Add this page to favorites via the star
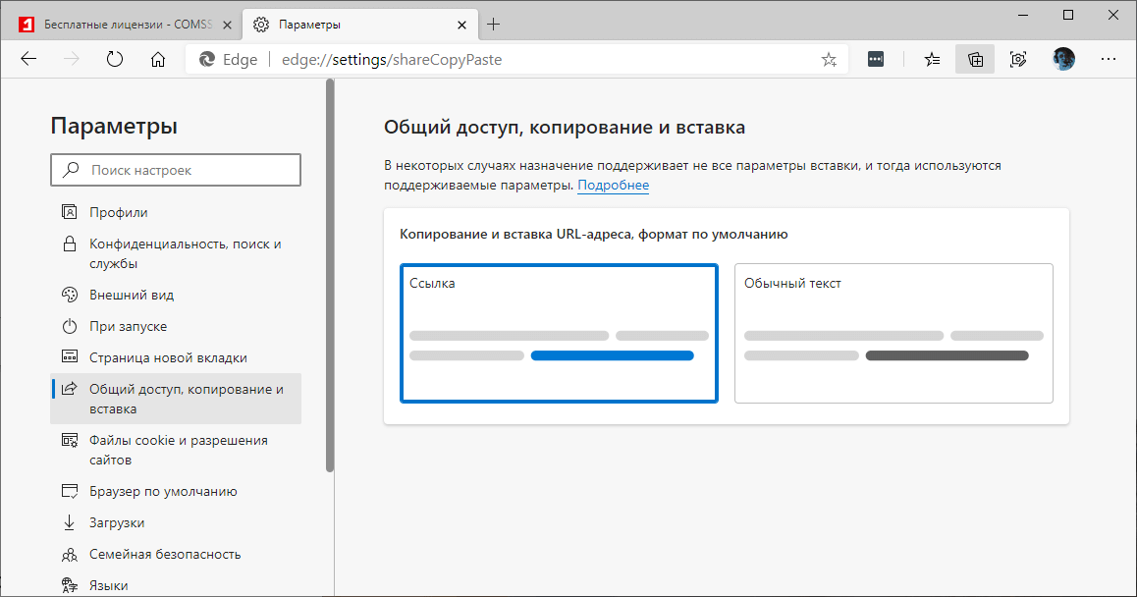The image size is (1137, 597). (x=828, y=59)
